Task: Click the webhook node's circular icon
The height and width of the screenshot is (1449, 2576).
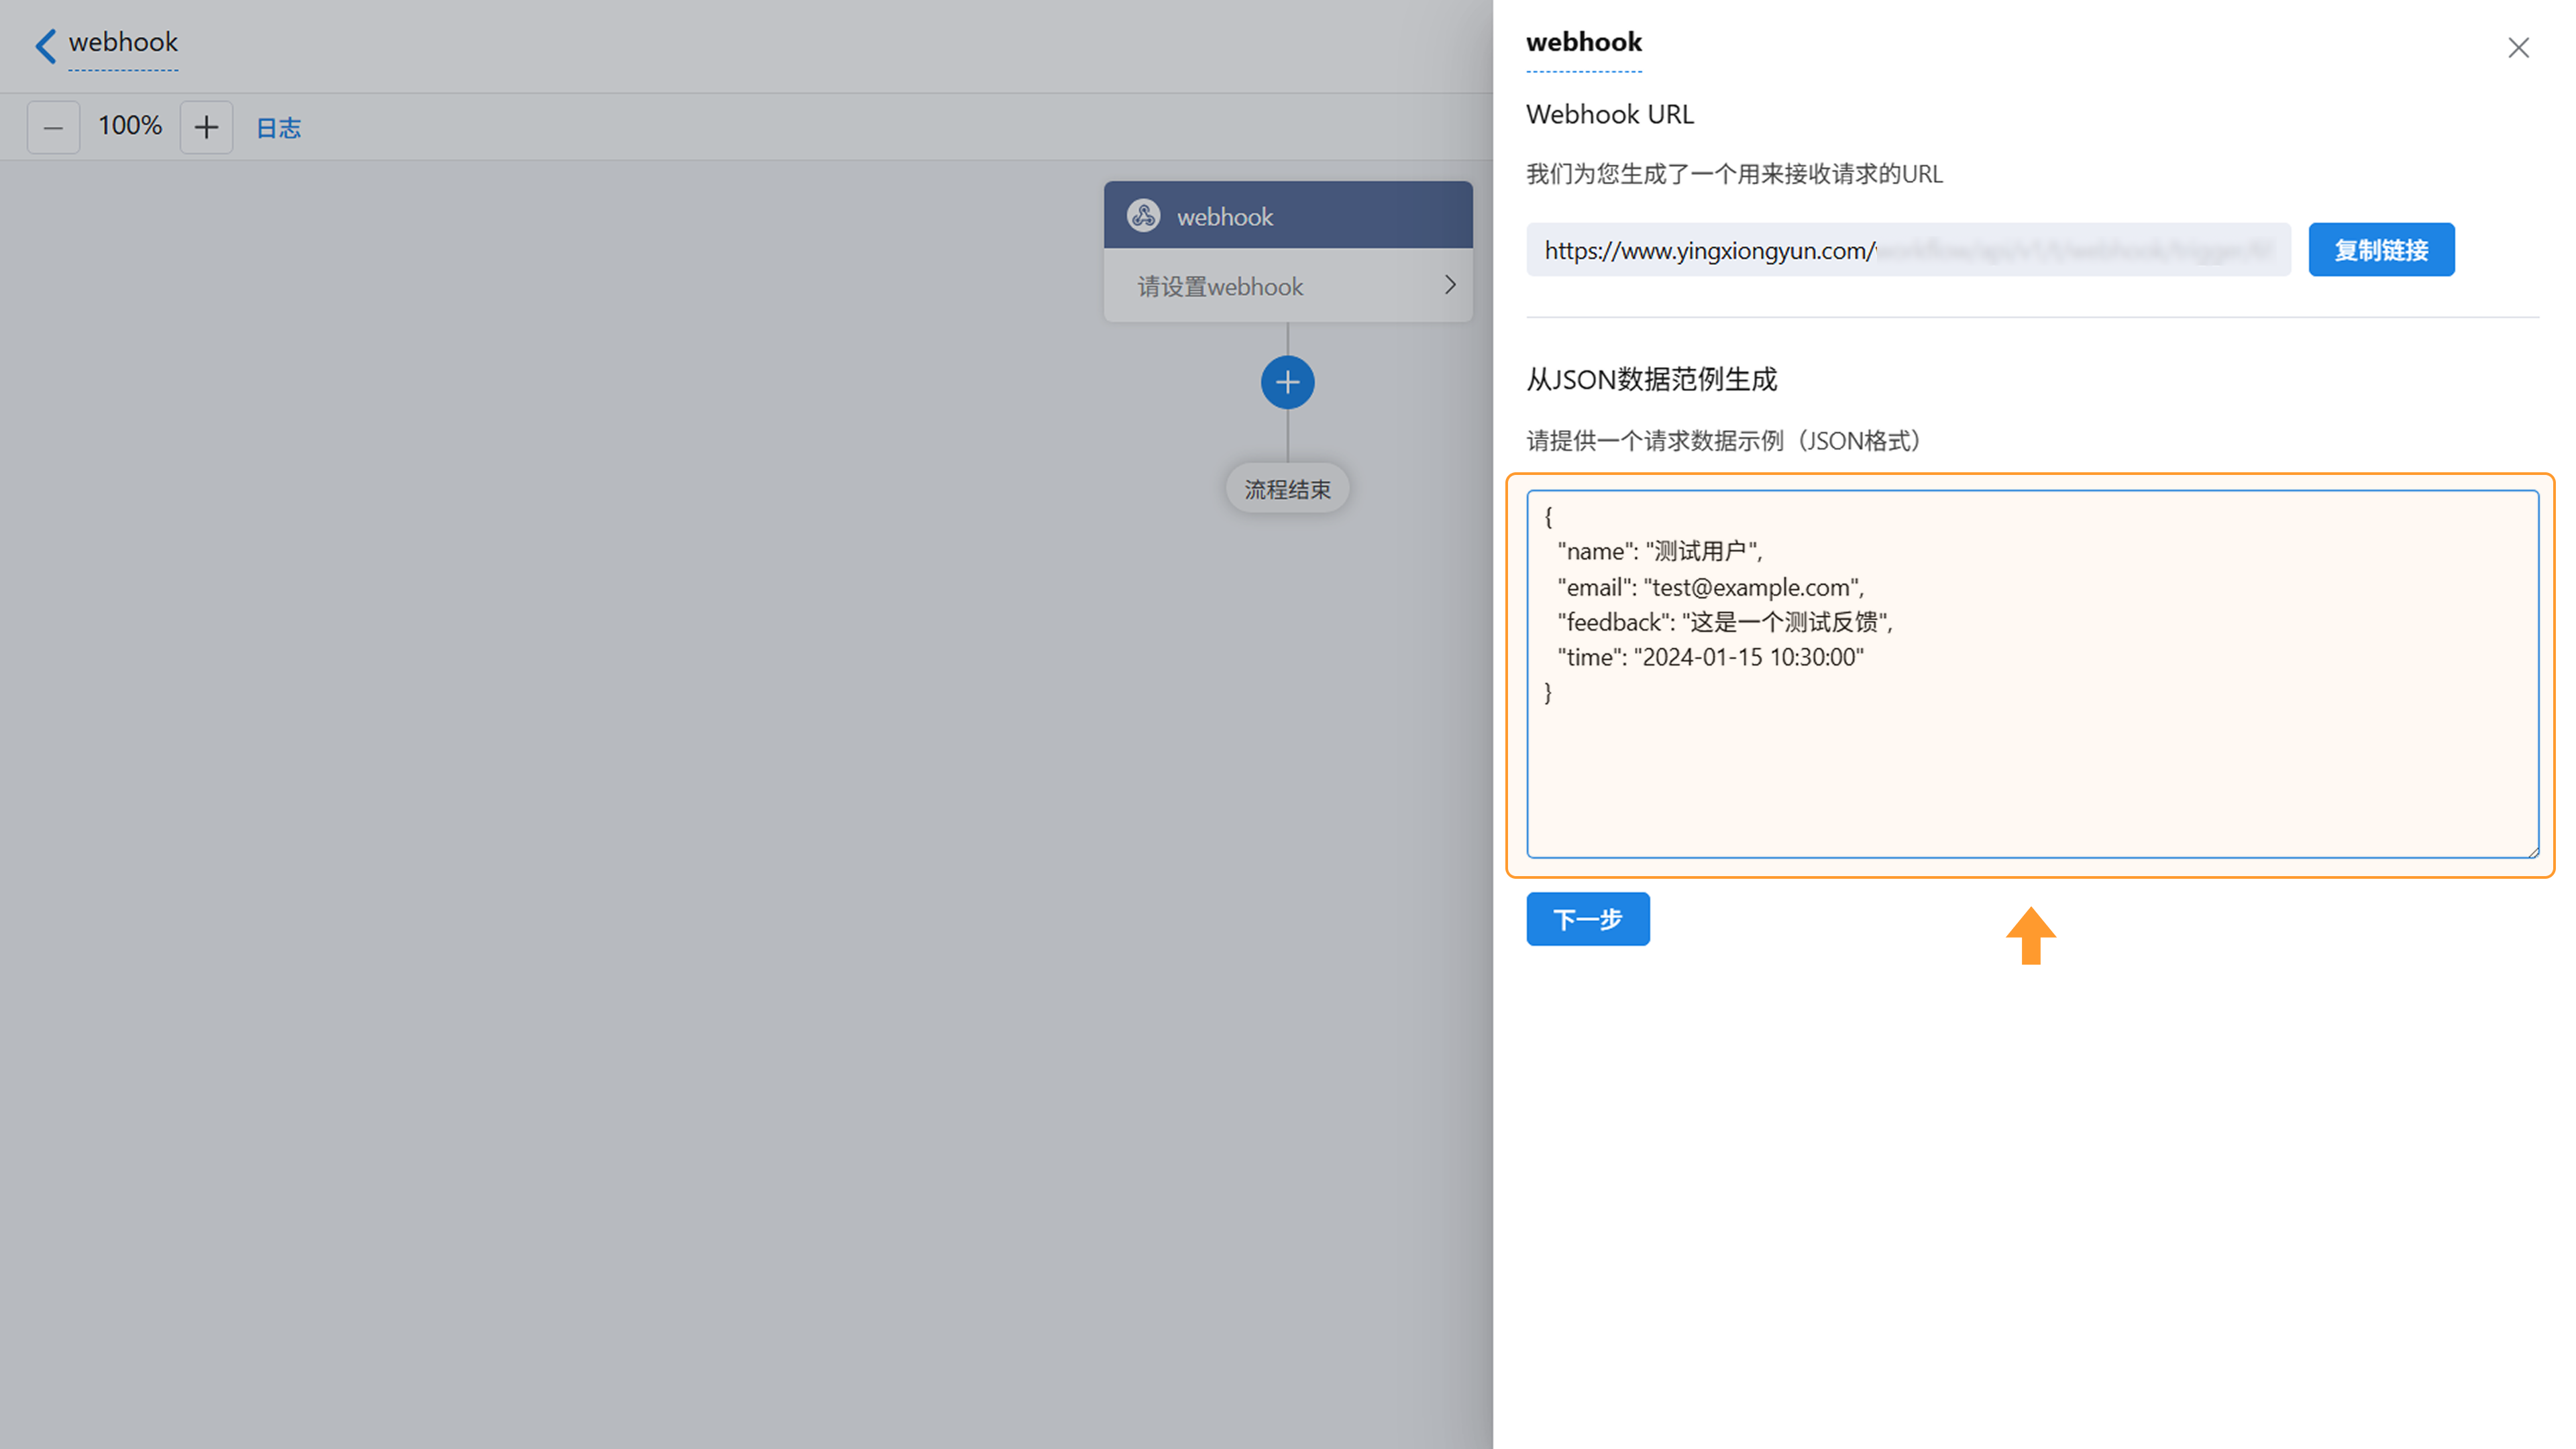Action: (1143, 215)
